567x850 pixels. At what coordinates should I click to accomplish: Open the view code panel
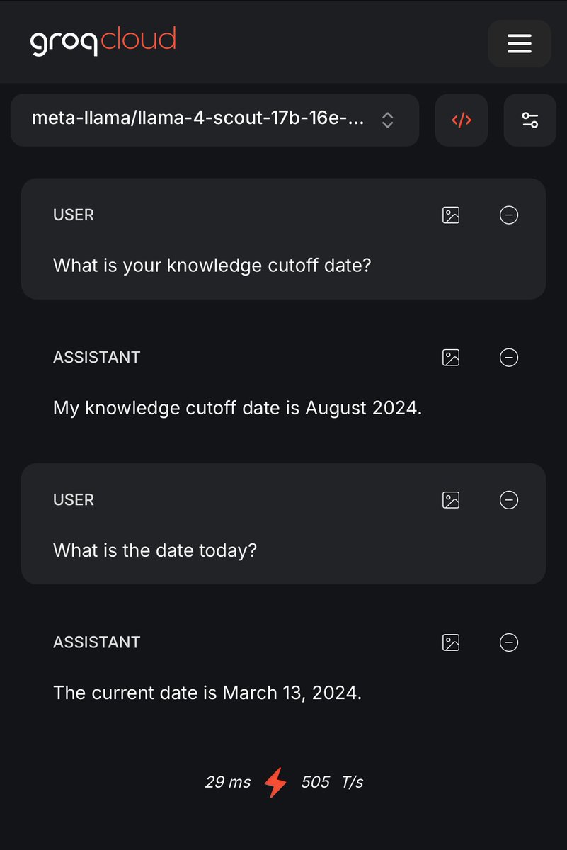462,120
